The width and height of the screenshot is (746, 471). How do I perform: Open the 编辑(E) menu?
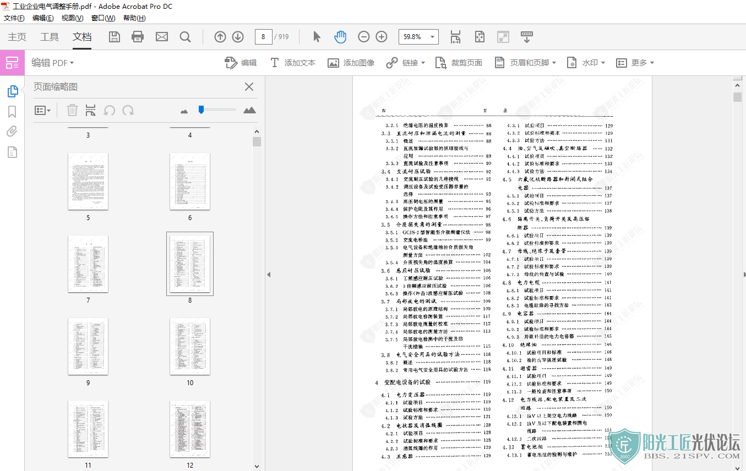click(x=43, y=18)
